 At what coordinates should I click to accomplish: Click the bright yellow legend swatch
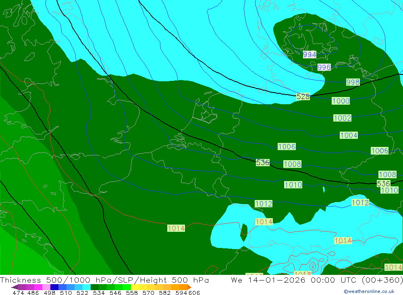coord(135,287)
